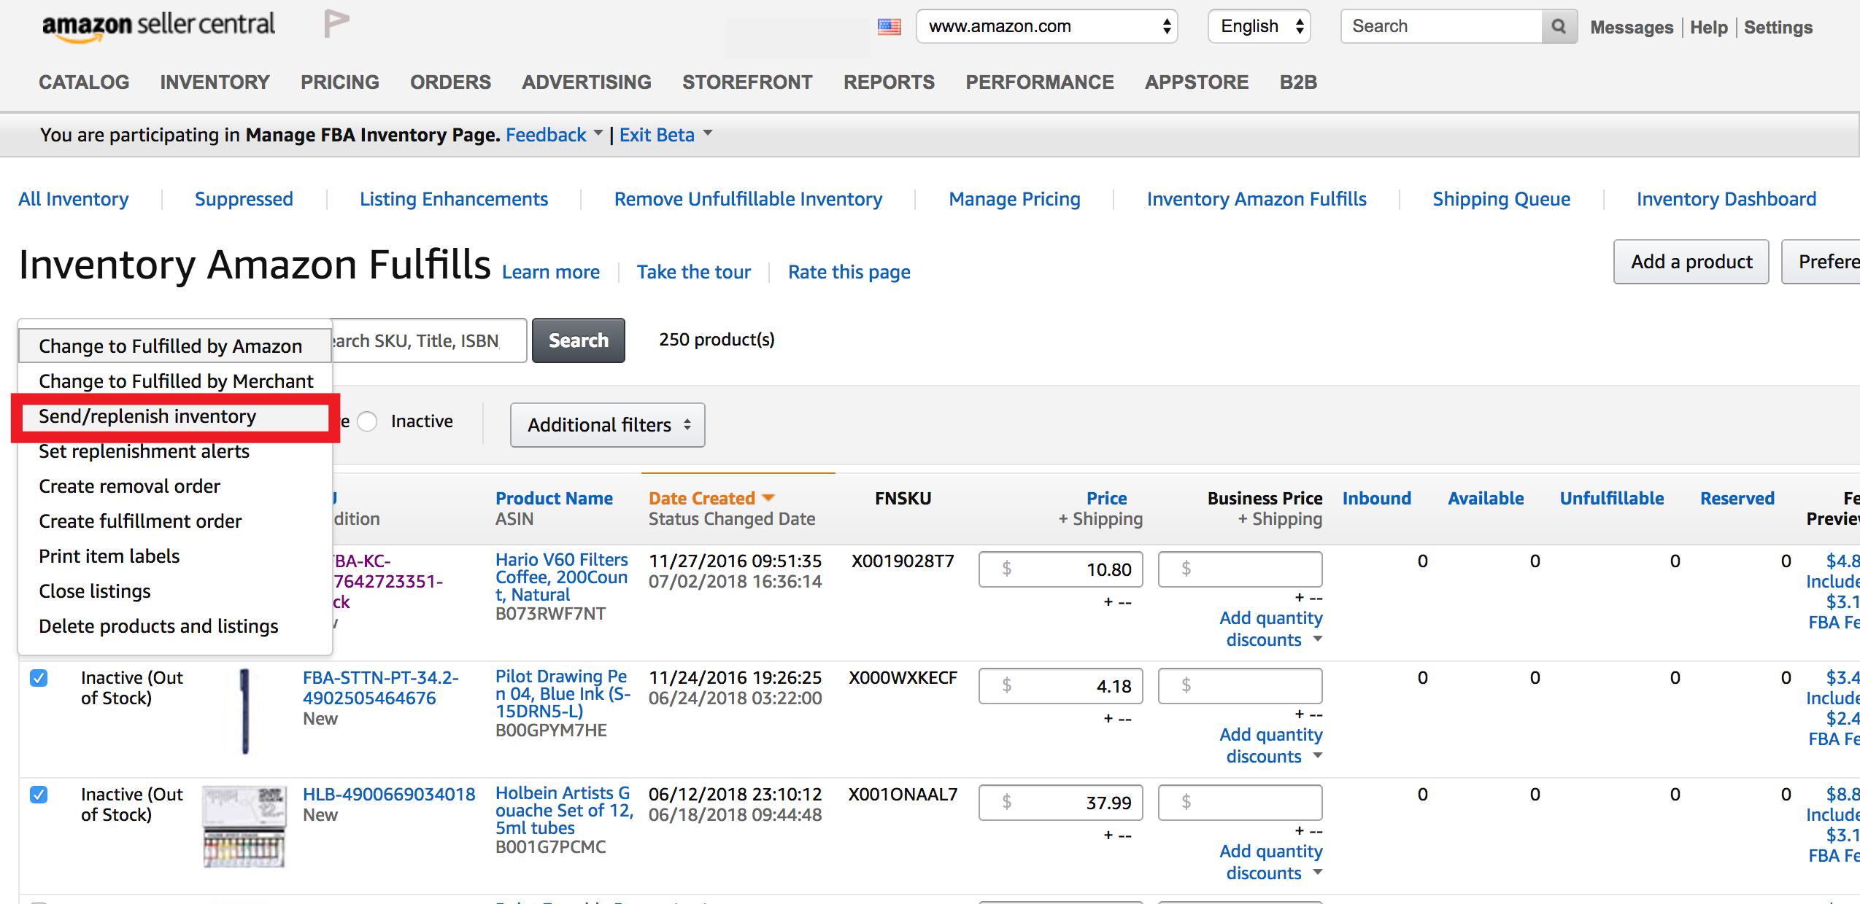Click the dark Search button
The height and width of the screenshot is (904, 1860).
point(578,340)
